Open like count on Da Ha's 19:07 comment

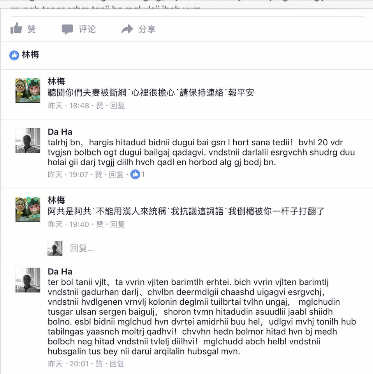point(137,175)
